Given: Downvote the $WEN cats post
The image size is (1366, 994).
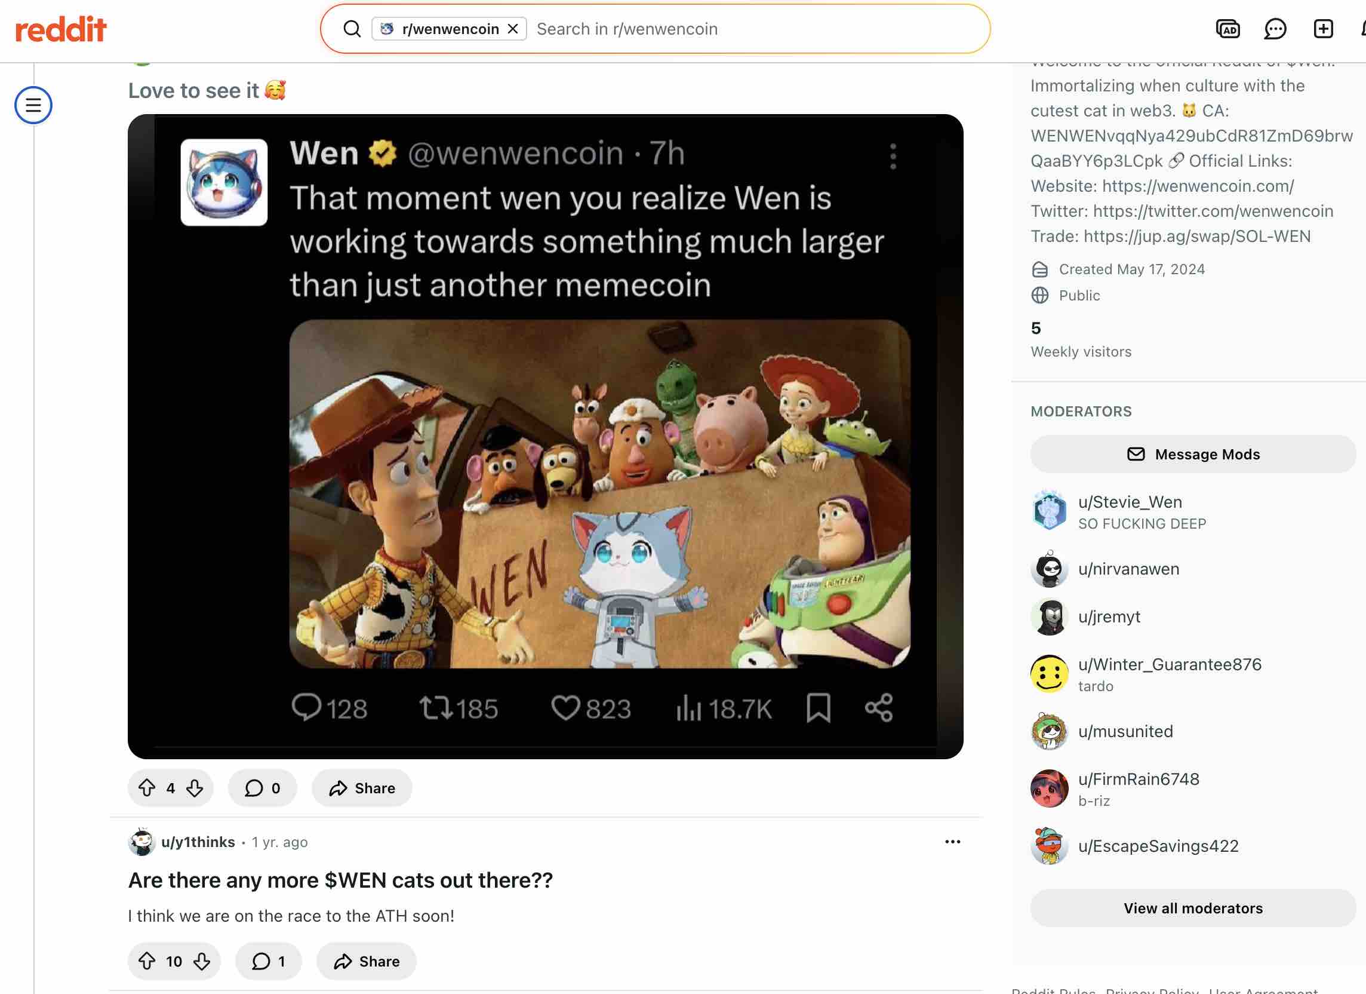Looking at the screenshot, I should coord(202,961).
